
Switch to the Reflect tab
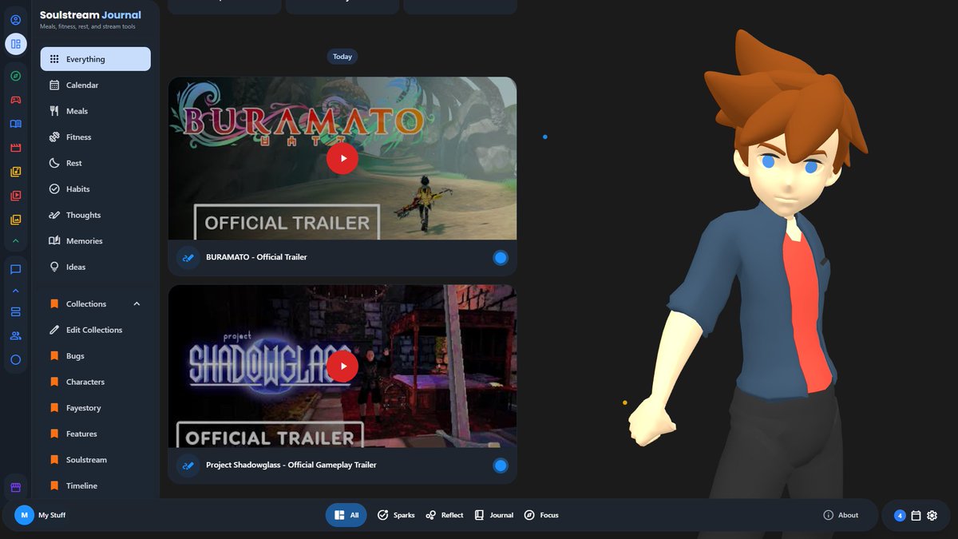[x=445, y=515]
